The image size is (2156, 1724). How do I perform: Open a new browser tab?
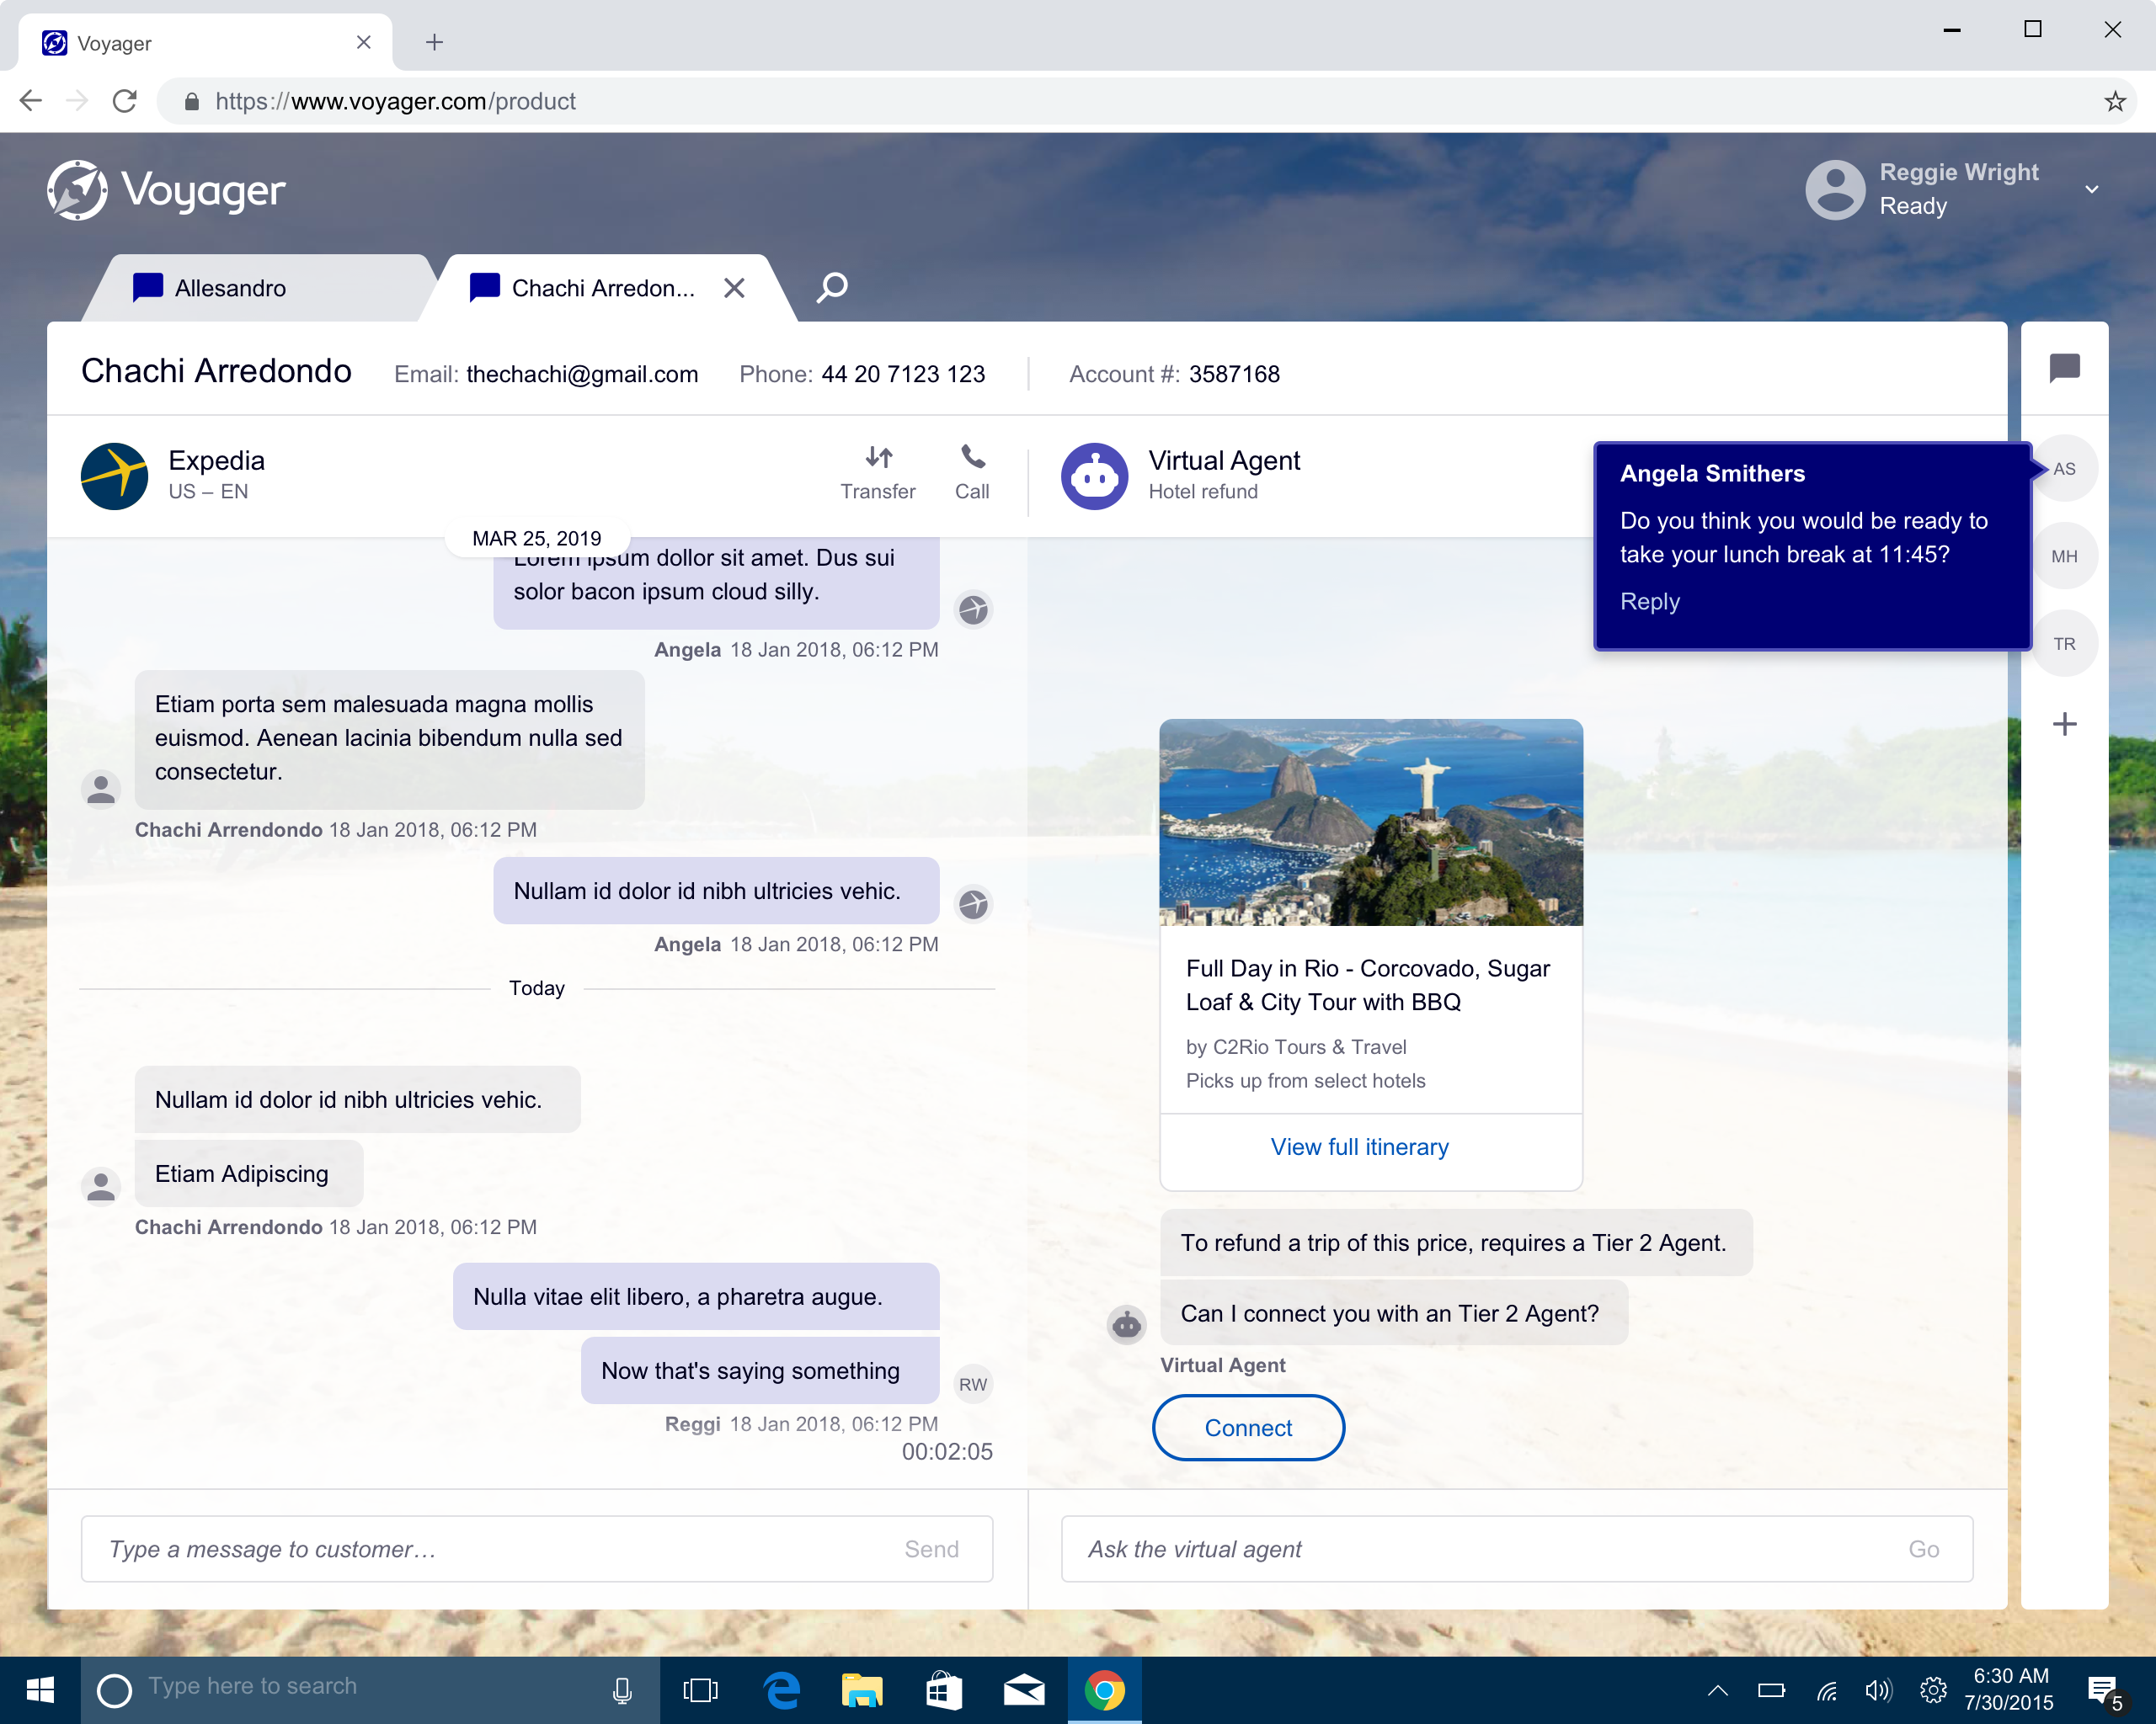434,42
